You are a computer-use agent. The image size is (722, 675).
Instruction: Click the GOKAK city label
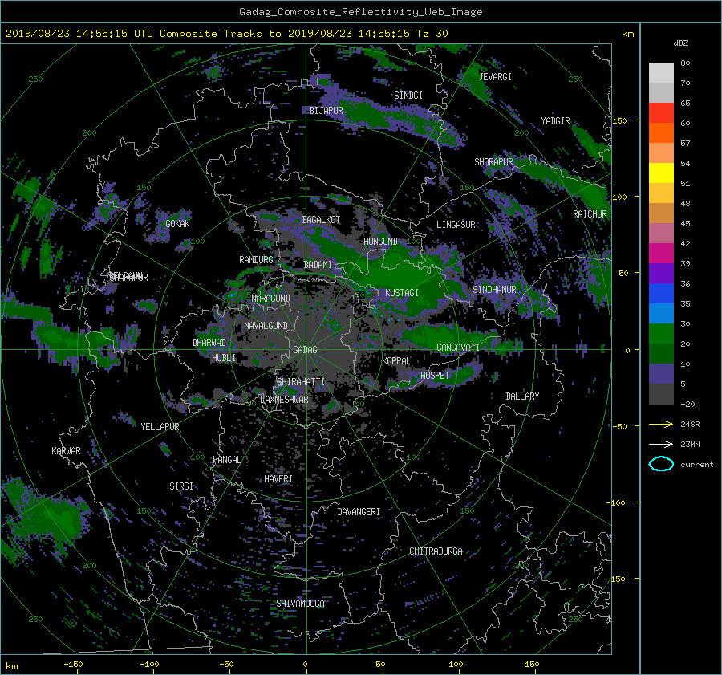(178, 224)
